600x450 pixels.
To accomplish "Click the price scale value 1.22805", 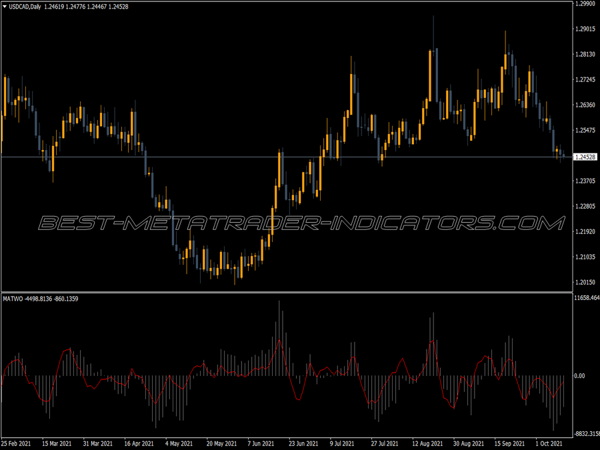I will (x=585, y=206).
